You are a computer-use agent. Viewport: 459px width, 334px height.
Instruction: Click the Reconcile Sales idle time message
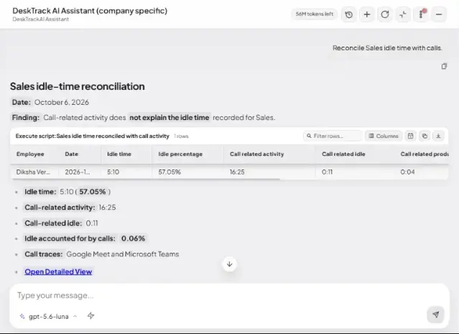[387, 48]
